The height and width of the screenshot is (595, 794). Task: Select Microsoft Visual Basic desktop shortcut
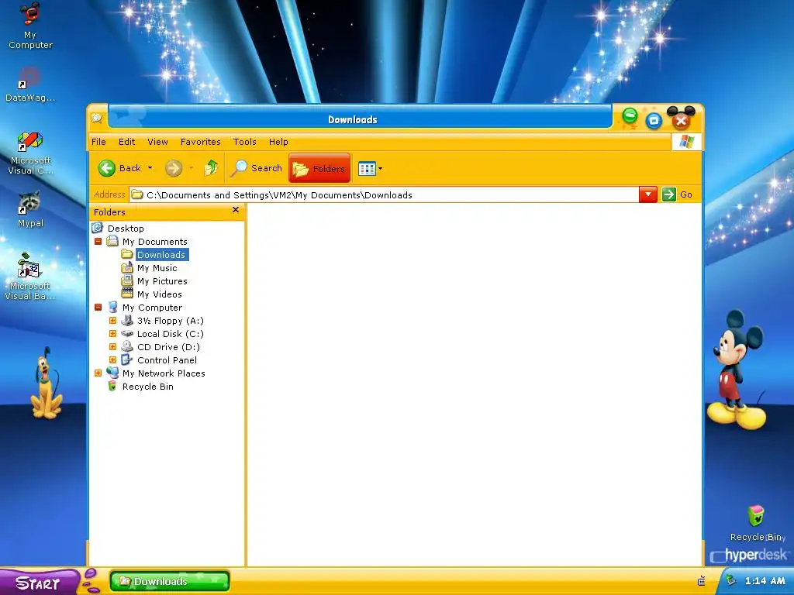[x=30, y=277]
